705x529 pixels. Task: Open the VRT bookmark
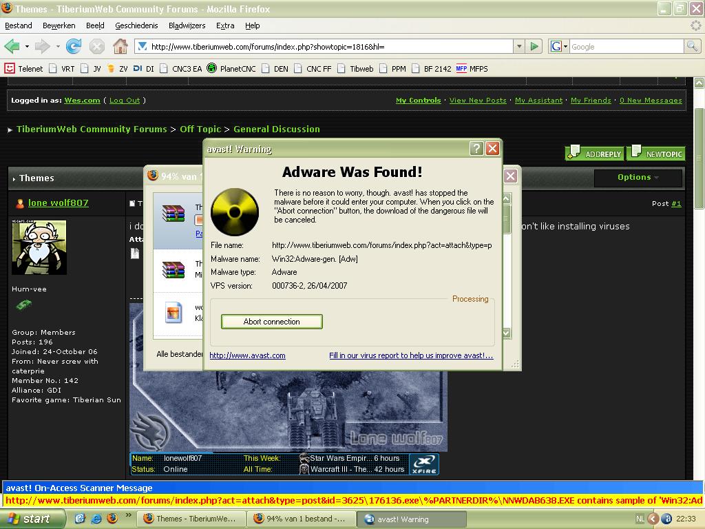tap(62, 69)
